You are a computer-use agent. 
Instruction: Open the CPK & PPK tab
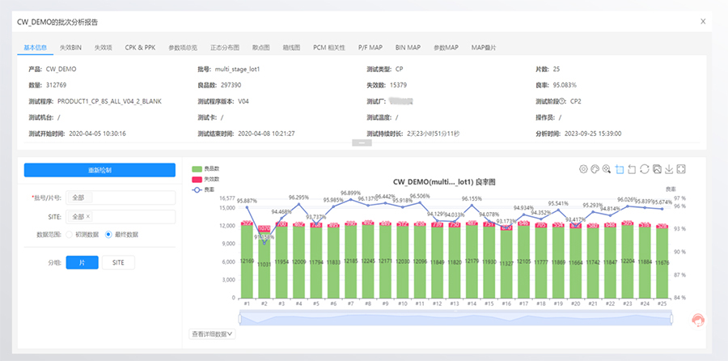point(140,48)
